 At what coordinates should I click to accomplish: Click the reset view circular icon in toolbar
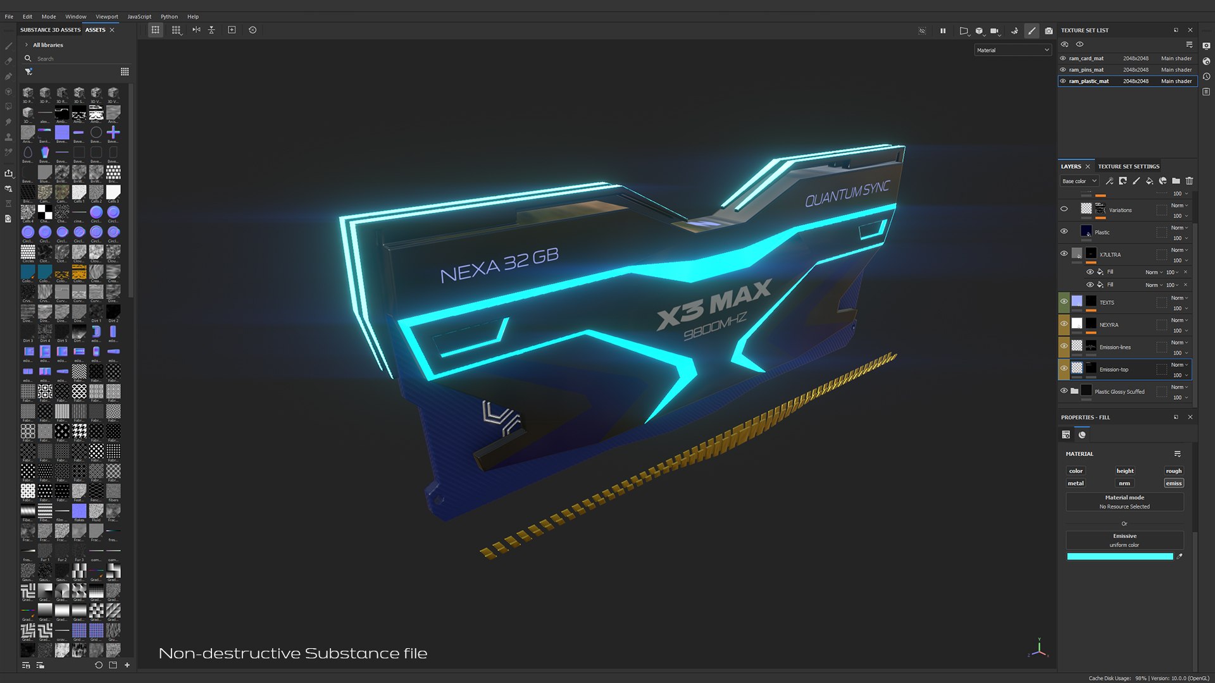252,30
